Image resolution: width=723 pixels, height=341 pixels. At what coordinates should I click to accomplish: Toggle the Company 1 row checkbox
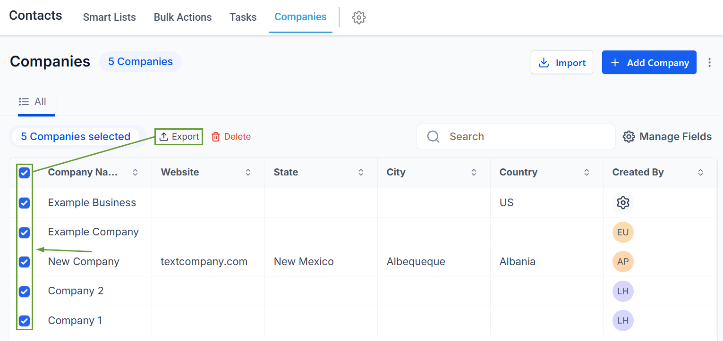(x=25, y=321)
